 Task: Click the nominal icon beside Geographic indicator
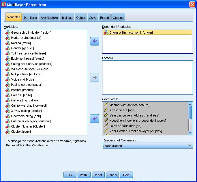coord(8,33)
